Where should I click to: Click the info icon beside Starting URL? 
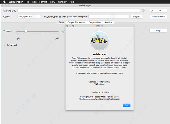143,11
